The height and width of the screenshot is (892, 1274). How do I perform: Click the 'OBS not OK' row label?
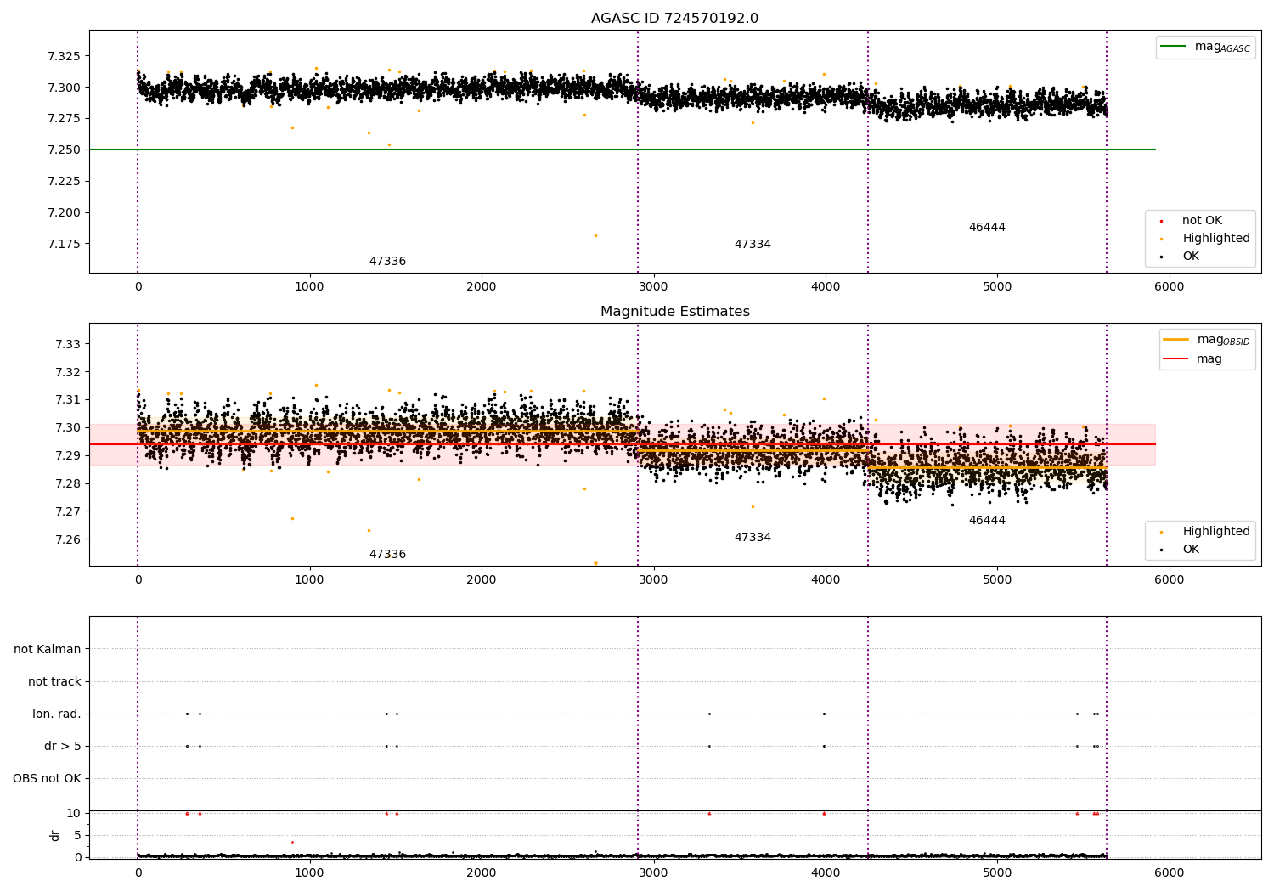click(x=47, y=778)
